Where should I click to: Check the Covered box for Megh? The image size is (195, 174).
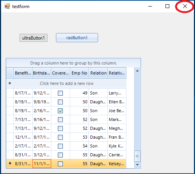point(60,128)
